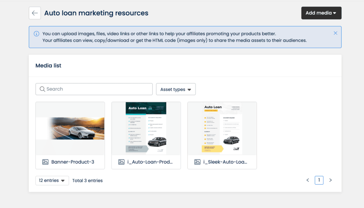
Task: Click the next page arrow icon
Action: pyautogui.click(x=330, y=180)
